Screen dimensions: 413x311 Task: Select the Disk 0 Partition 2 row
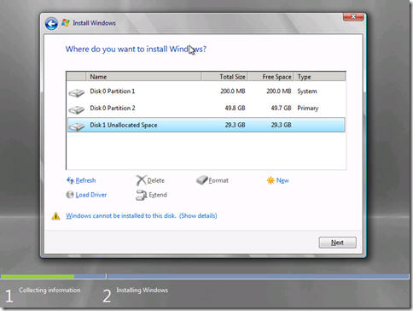pos(206,109)
